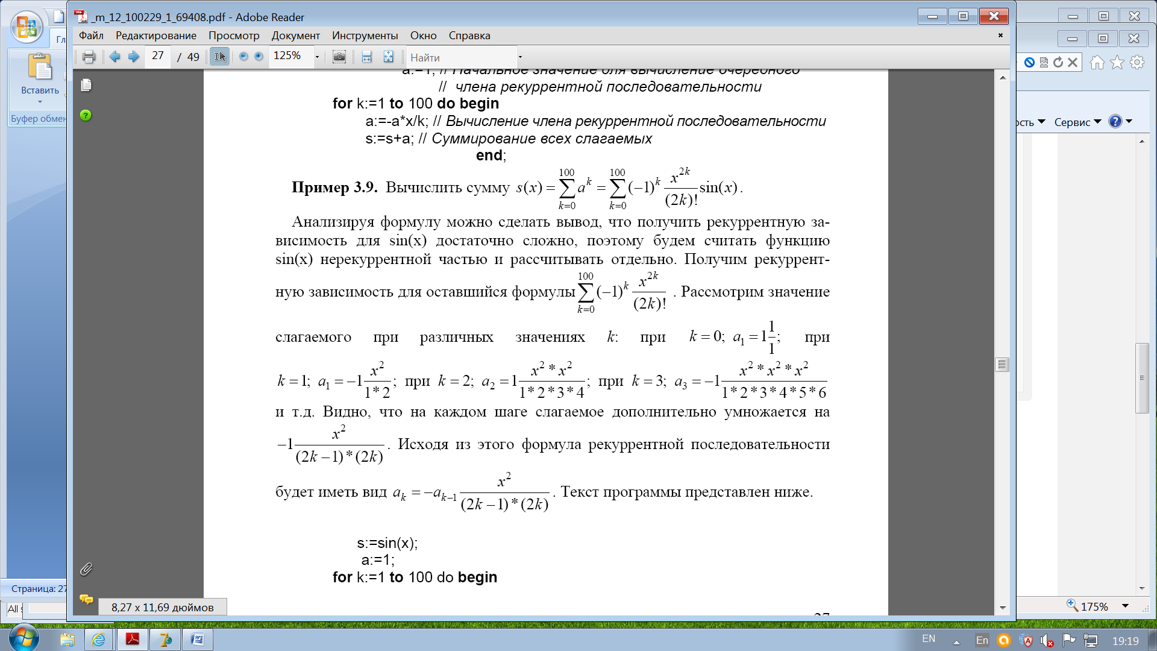Stop loading with the browser X icon
Viewport: 1157px width, 651px height.
[1073, 62]
